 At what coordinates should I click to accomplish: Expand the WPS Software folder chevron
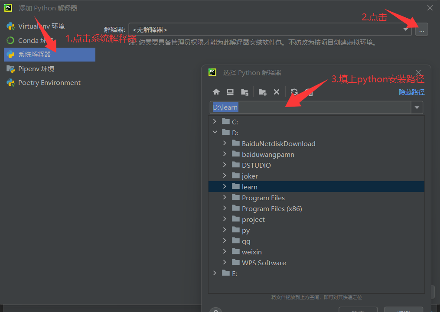point(225,262)
